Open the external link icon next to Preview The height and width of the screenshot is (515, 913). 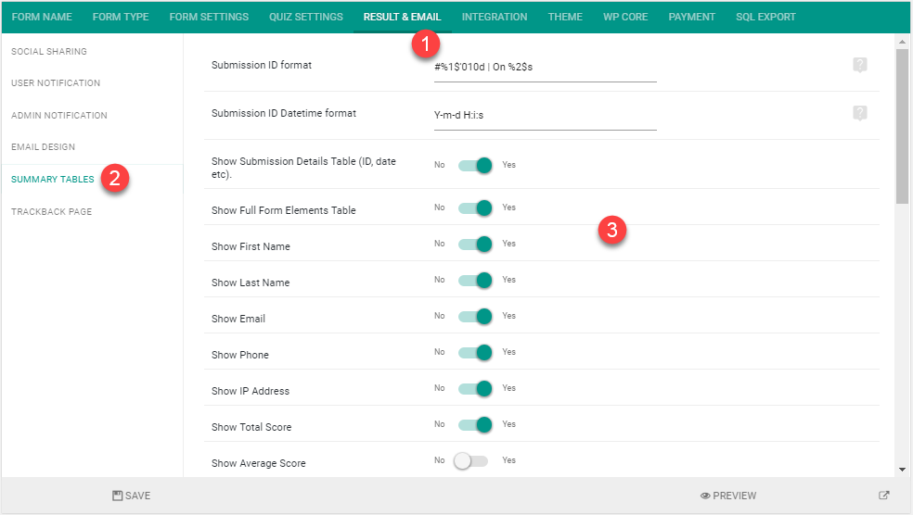pos(884,496)
